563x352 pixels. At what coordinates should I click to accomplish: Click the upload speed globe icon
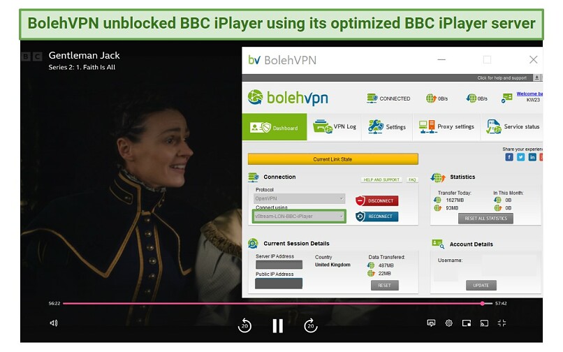431,98
